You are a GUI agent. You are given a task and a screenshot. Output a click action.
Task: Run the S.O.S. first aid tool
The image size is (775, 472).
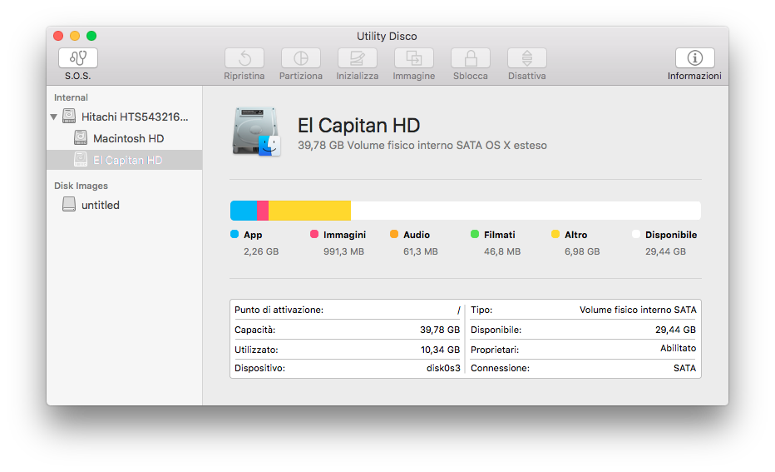pyautogui.click(x=78, y=58)
